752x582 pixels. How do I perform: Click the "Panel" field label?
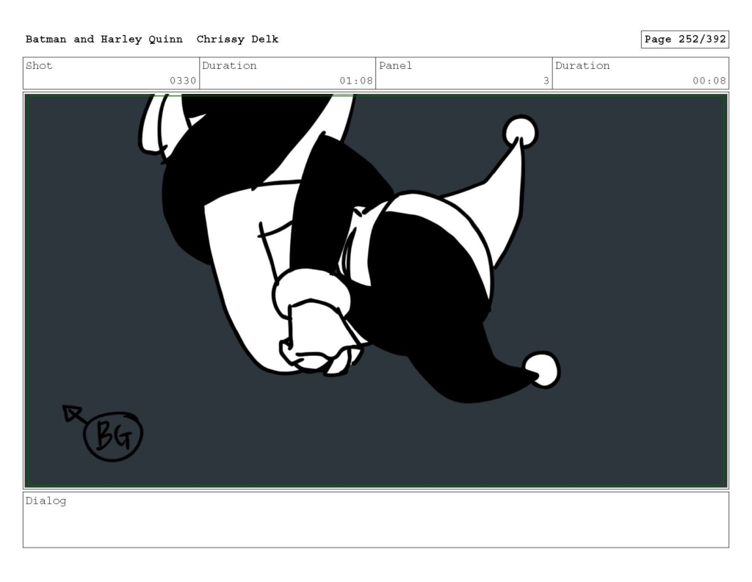click(x=395, y=65)
